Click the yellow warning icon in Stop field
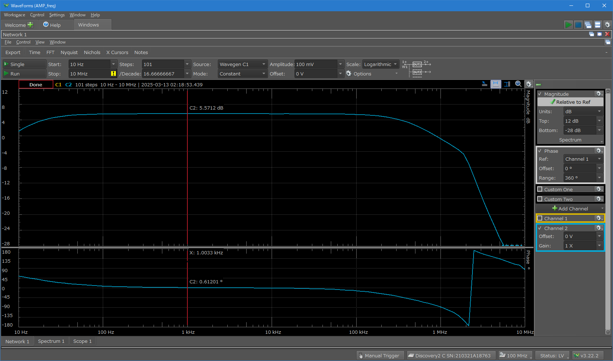This screenshot has width=613, height=361. (113, 73)
